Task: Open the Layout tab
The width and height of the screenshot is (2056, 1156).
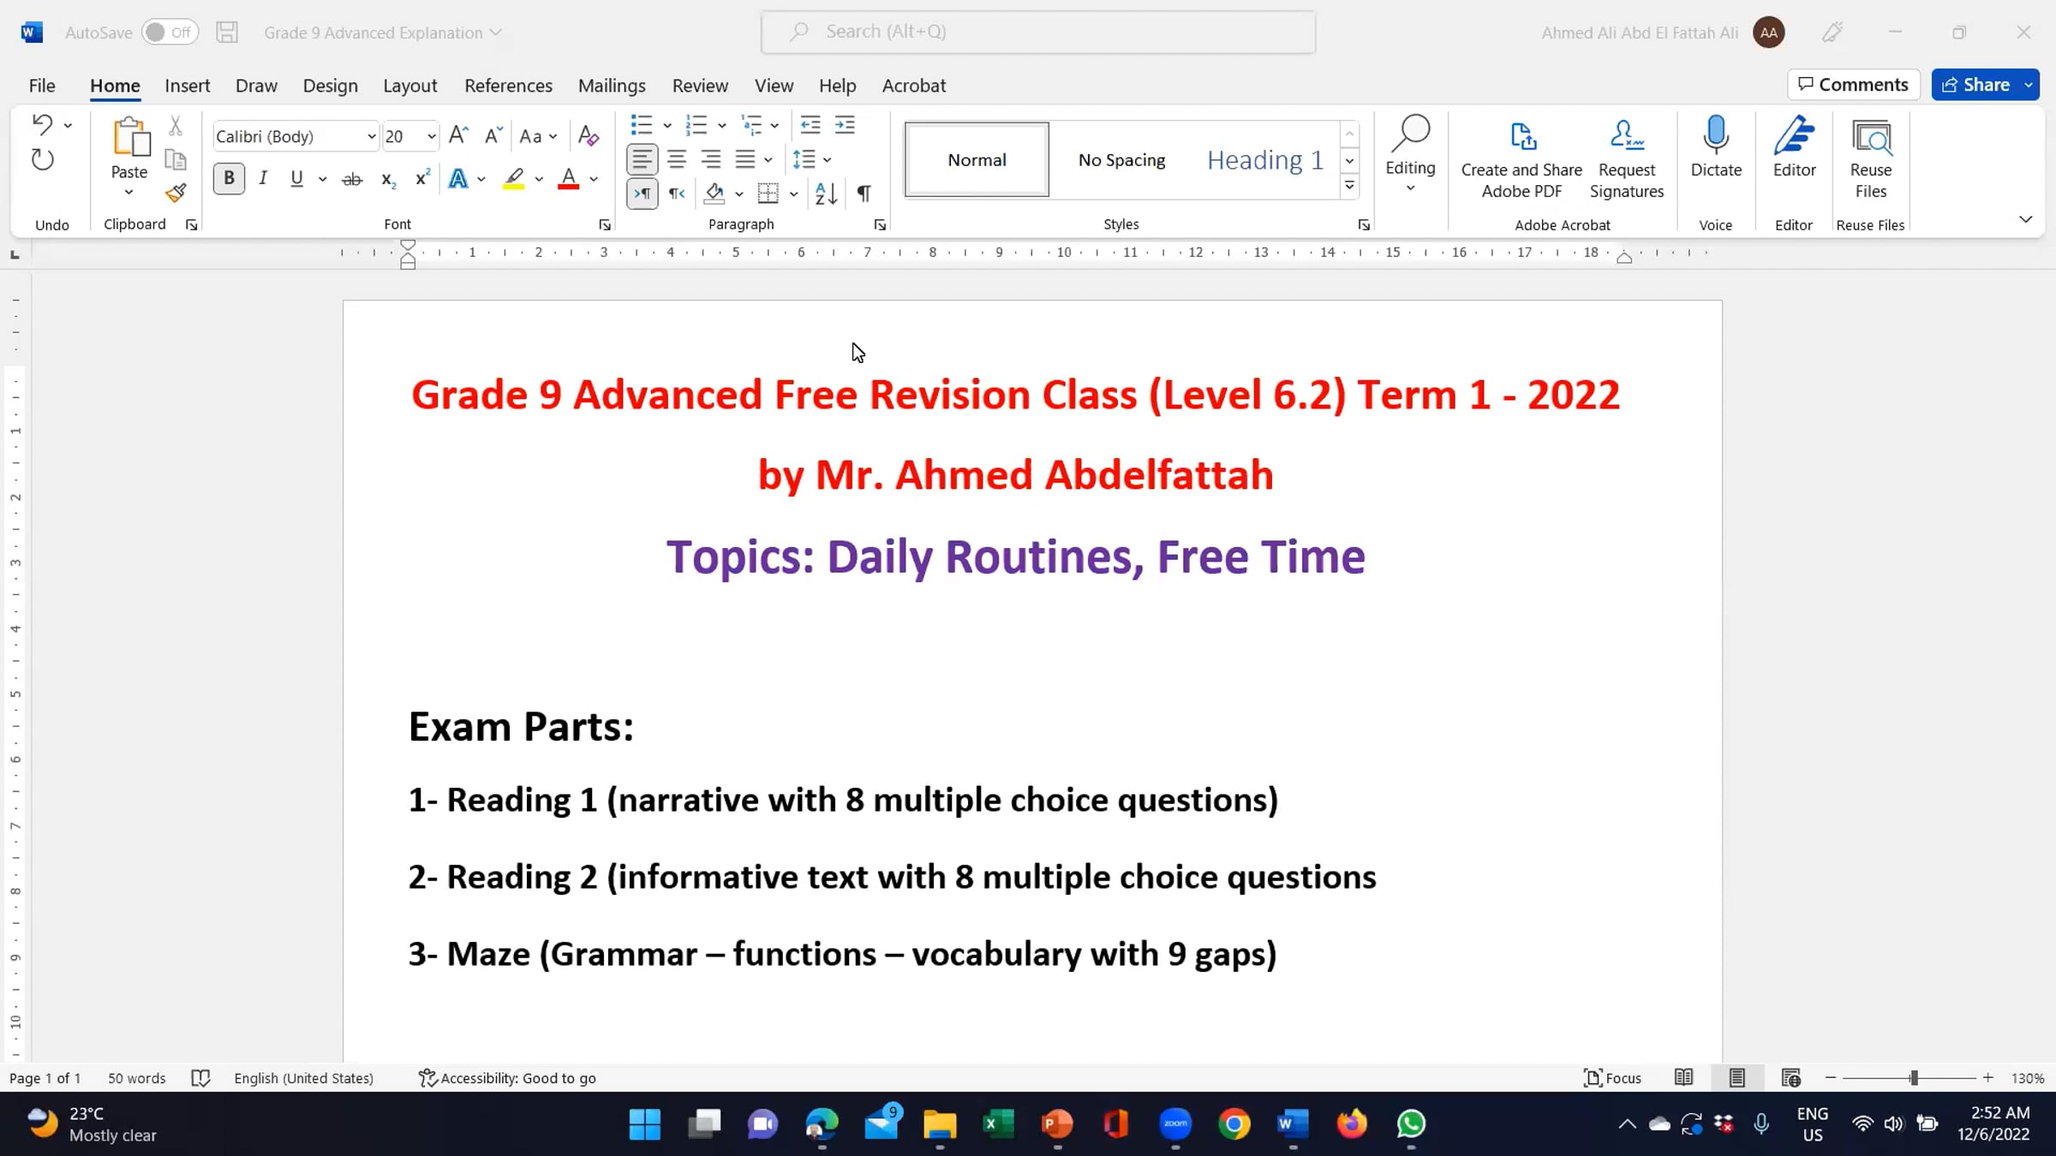Action: pyautogui.click(x=409, y=86)
